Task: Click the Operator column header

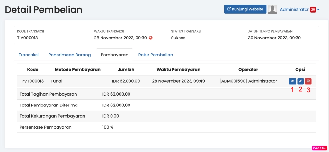Action: pos(248,70)
